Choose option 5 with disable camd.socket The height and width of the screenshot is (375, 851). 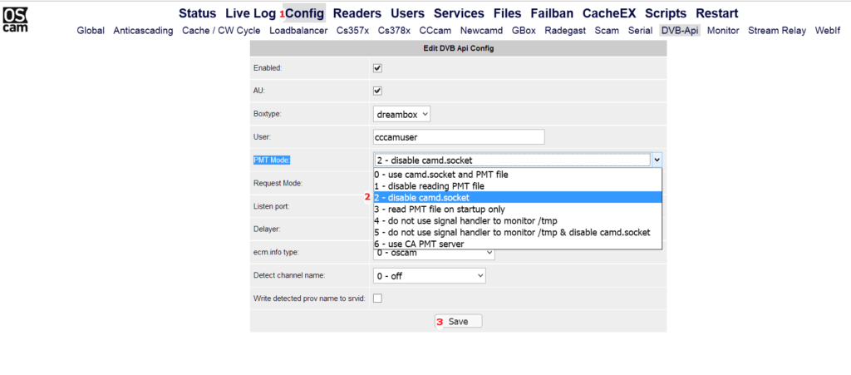517,232
